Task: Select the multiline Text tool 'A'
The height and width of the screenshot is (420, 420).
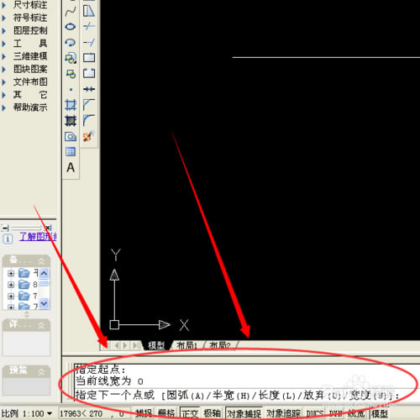Action: pos(71,167)
